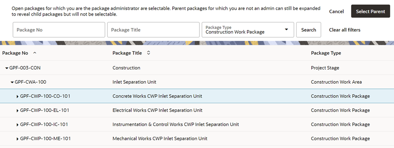Image resolution: width=394 pixels, height=148 pixels.
Task: Select the Instrumentation & Control Works row
Action: (x=197, y=125)
